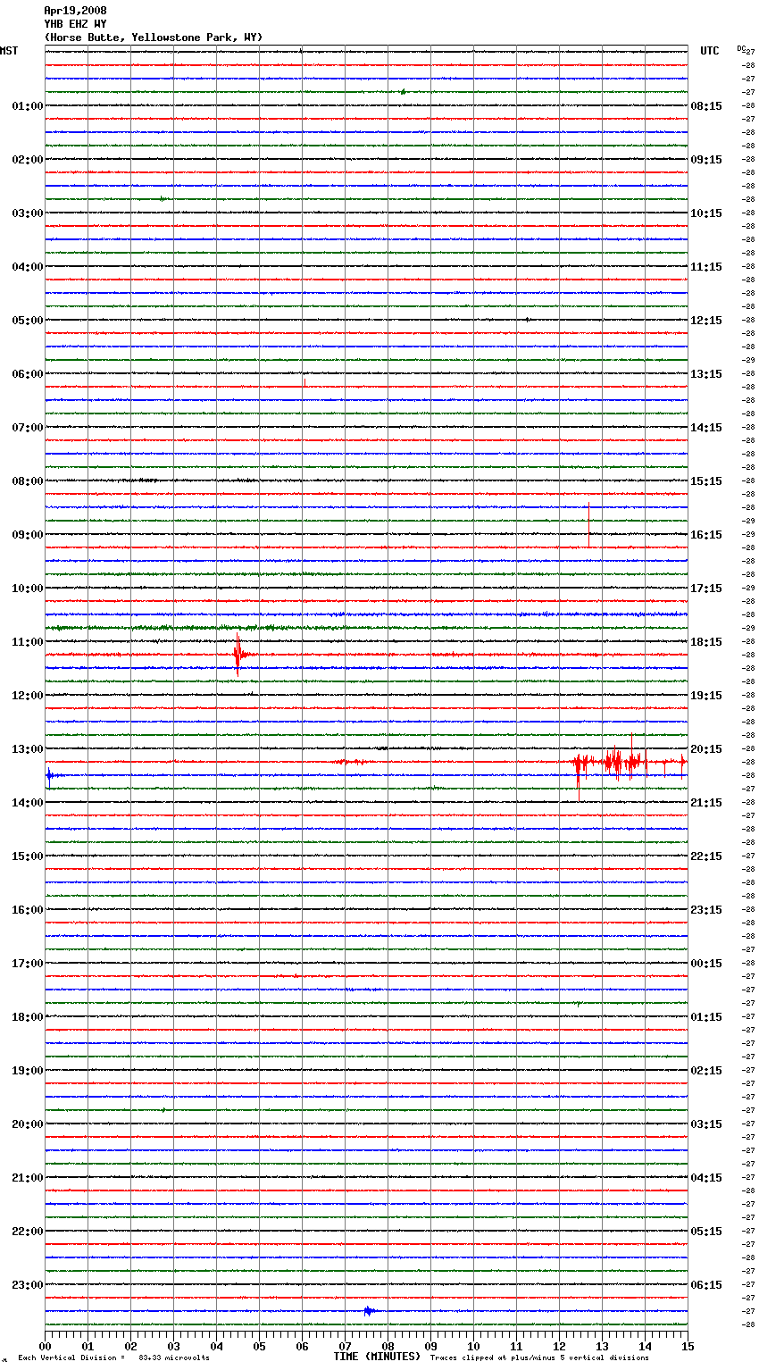This screenshot has height=1370, width=759.
Task: Click the 18:15 UTC time label
Action: pyautogui.click(x=706, y=642)
